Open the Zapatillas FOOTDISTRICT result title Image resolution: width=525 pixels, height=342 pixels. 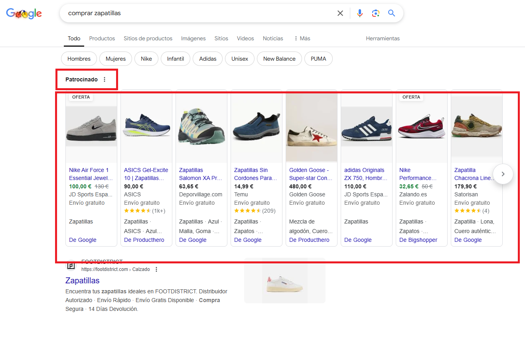(x=82, y=281)
